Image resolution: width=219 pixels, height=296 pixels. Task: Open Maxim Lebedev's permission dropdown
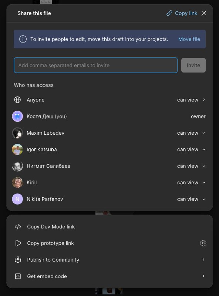point(191,133)
